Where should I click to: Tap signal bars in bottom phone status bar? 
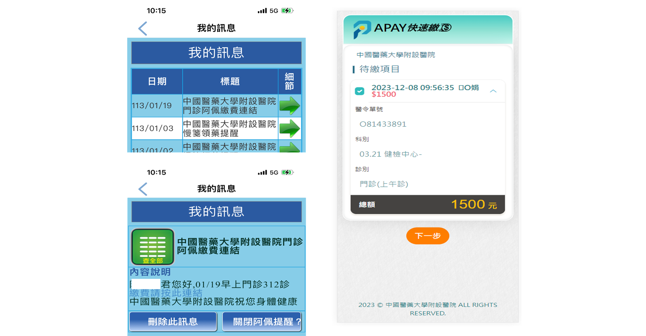262,172
